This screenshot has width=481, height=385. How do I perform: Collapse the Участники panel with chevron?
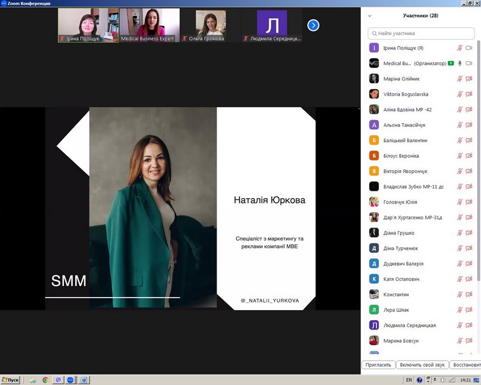[x=370, y=16]
